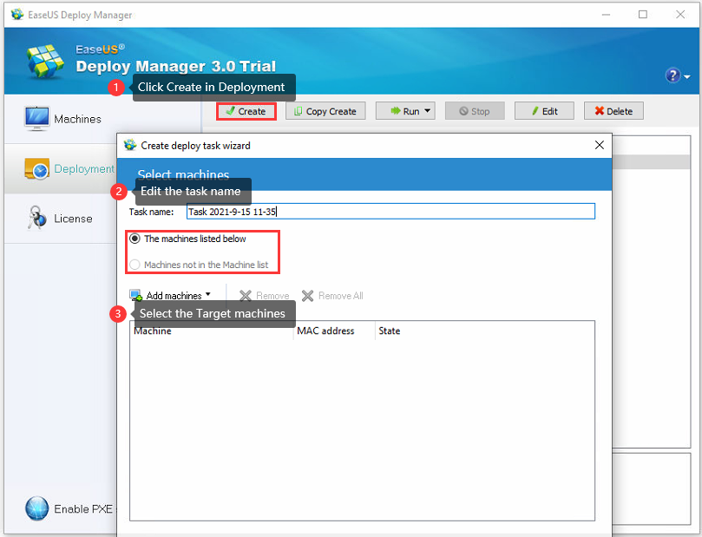Switch to the Deployment sidebar tab
Viewport: 702px width, 537px height.
(x=61, y=168)
